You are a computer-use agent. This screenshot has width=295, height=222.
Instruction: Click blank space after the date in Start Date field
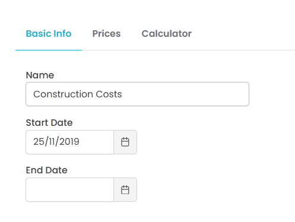[97, 142]
